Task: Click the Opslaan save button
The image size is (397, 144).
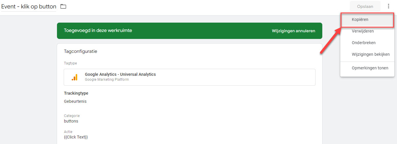Action: (365, 6)
